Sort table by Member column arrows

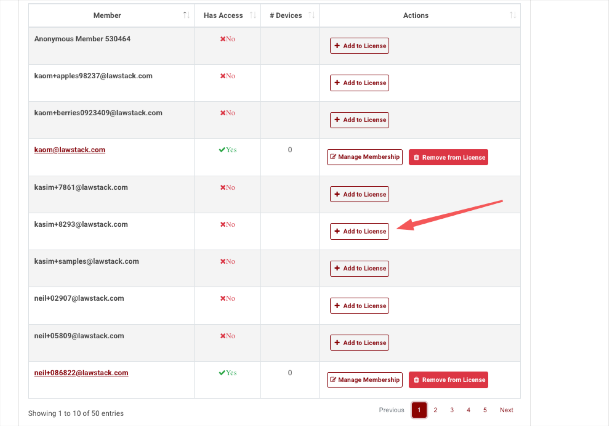click(186, 15)
